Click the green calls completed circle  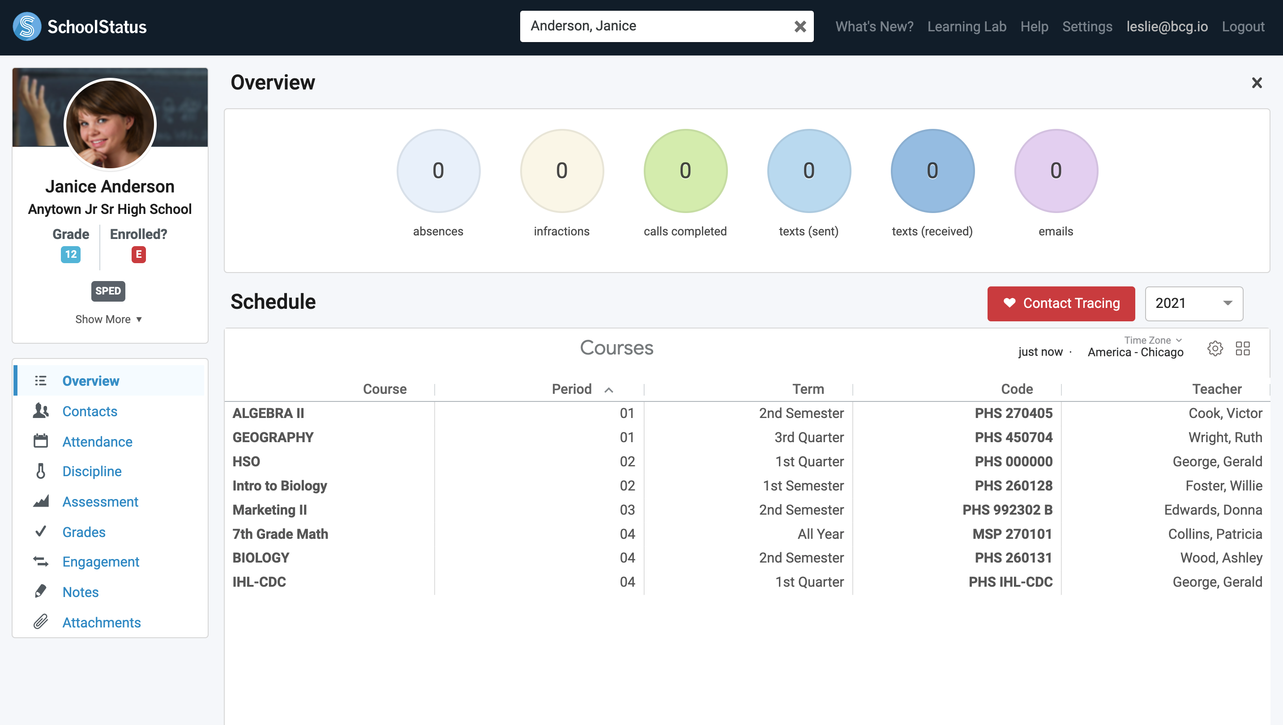(x=685, y=171)
